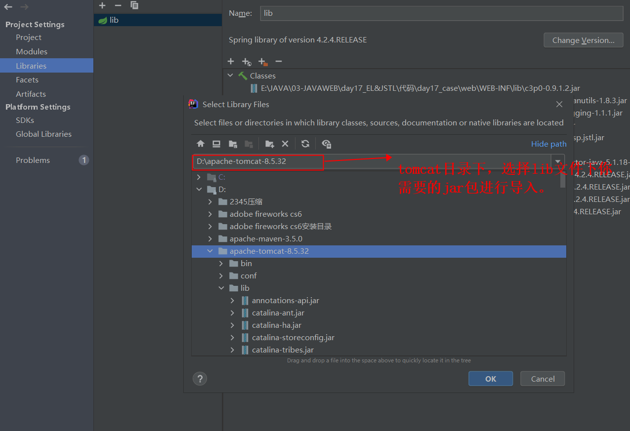
Task: Toggle show hidden files icon
Action: pos(326,144)
